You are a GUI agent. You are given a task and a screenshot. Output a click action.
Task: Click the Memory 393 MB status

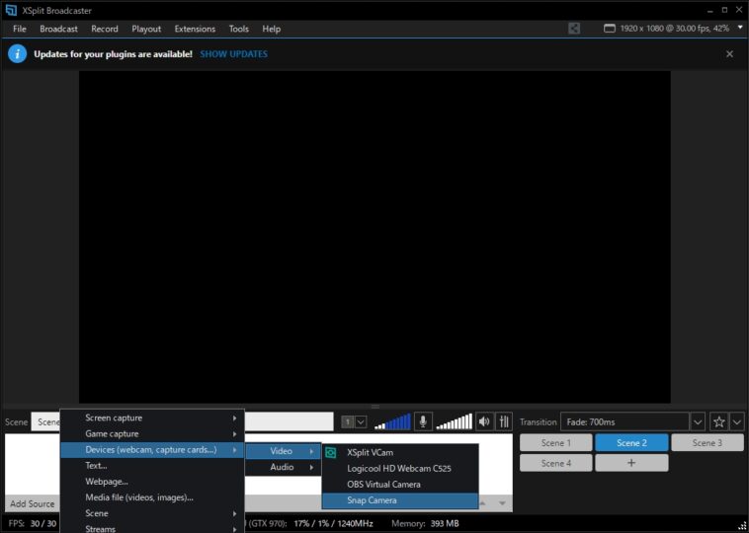(425, 523)
